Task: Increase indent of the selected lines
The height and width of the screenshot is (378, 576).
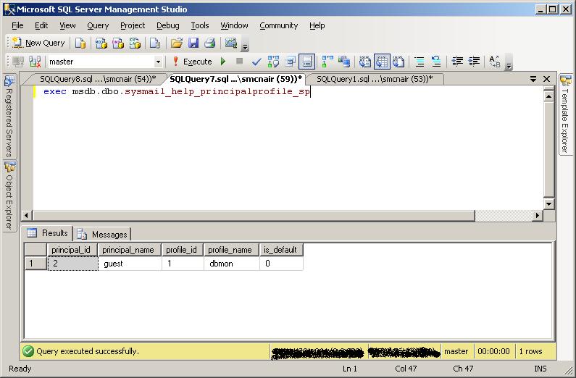Action: (x=474, y=62)
